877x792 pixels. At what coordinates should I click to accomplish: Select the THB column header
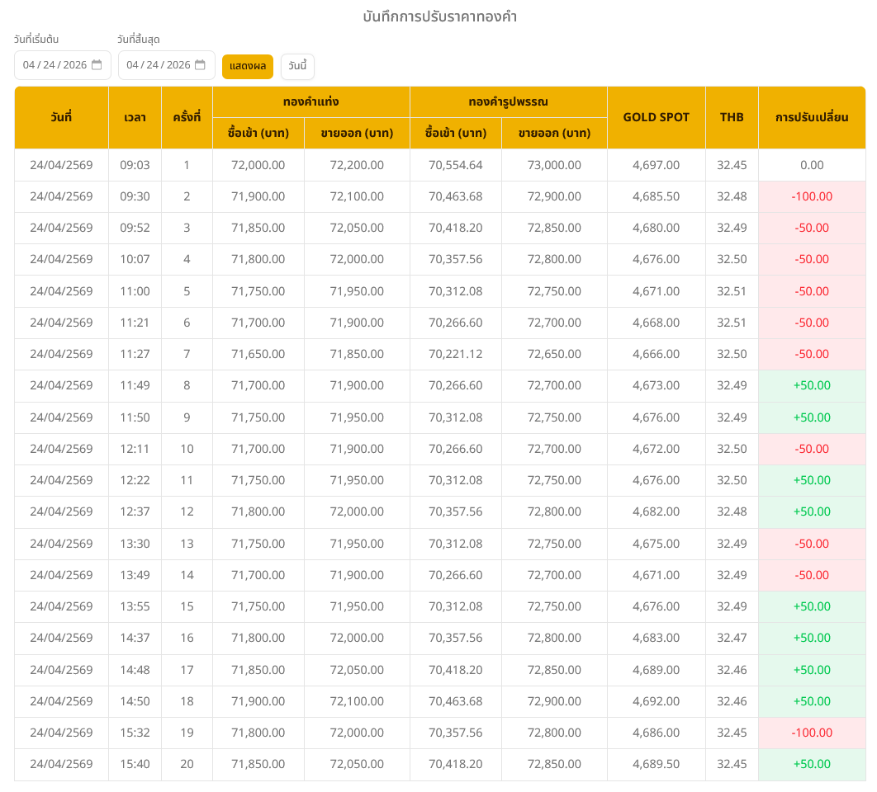click(732, 117)
